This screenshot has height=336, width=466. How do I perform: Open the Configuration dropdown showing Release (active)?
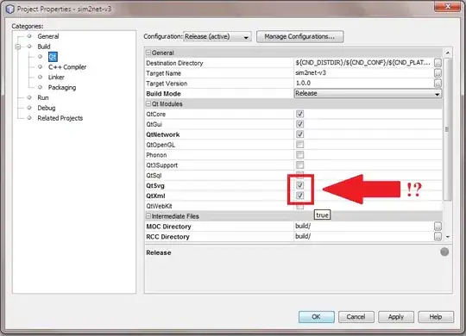pos(217,36)
